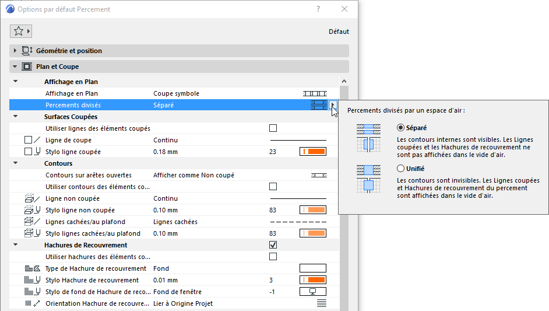Click the Stylo ligne non coupée color swatch
Image resolution: width=549 pixels, height=311 pixels.
313,210
